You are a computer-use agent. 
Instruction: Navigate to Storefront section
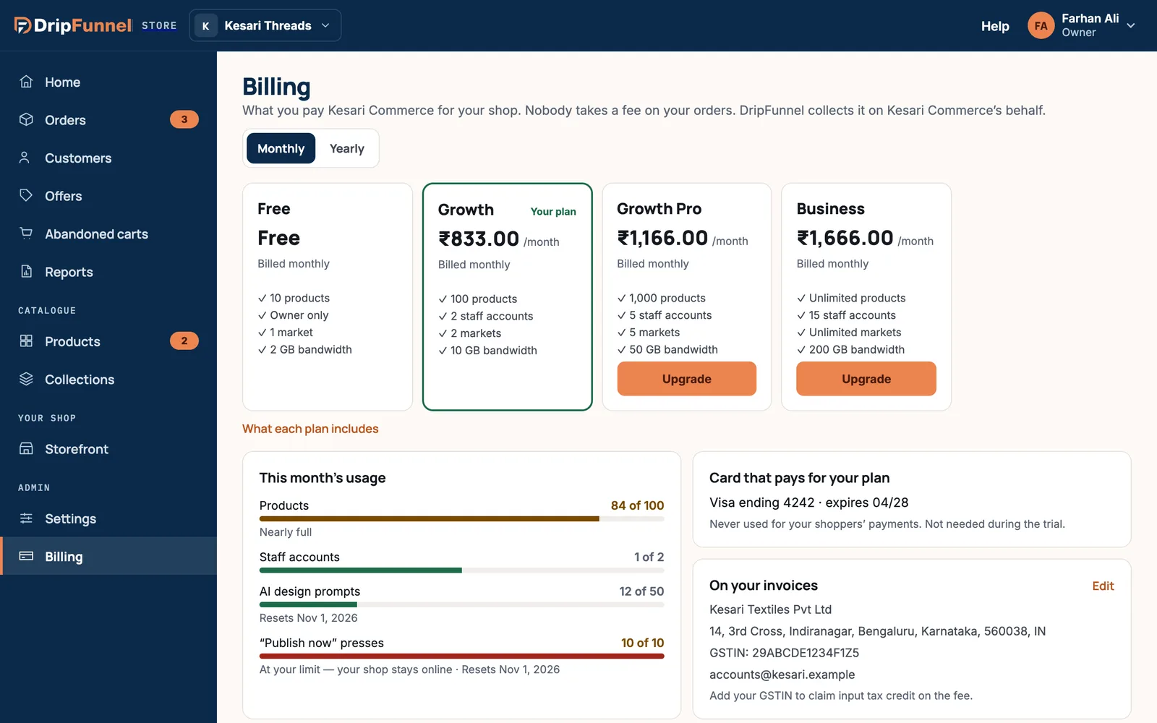pyautogui.click(x=108, y=448)
